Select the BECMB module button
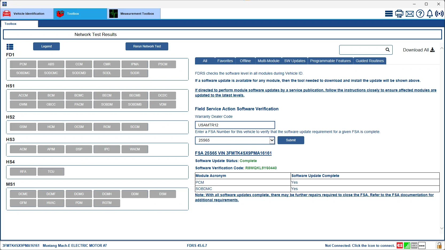The height and width of the screenshot is (250, 445). (x=135, y=95)
